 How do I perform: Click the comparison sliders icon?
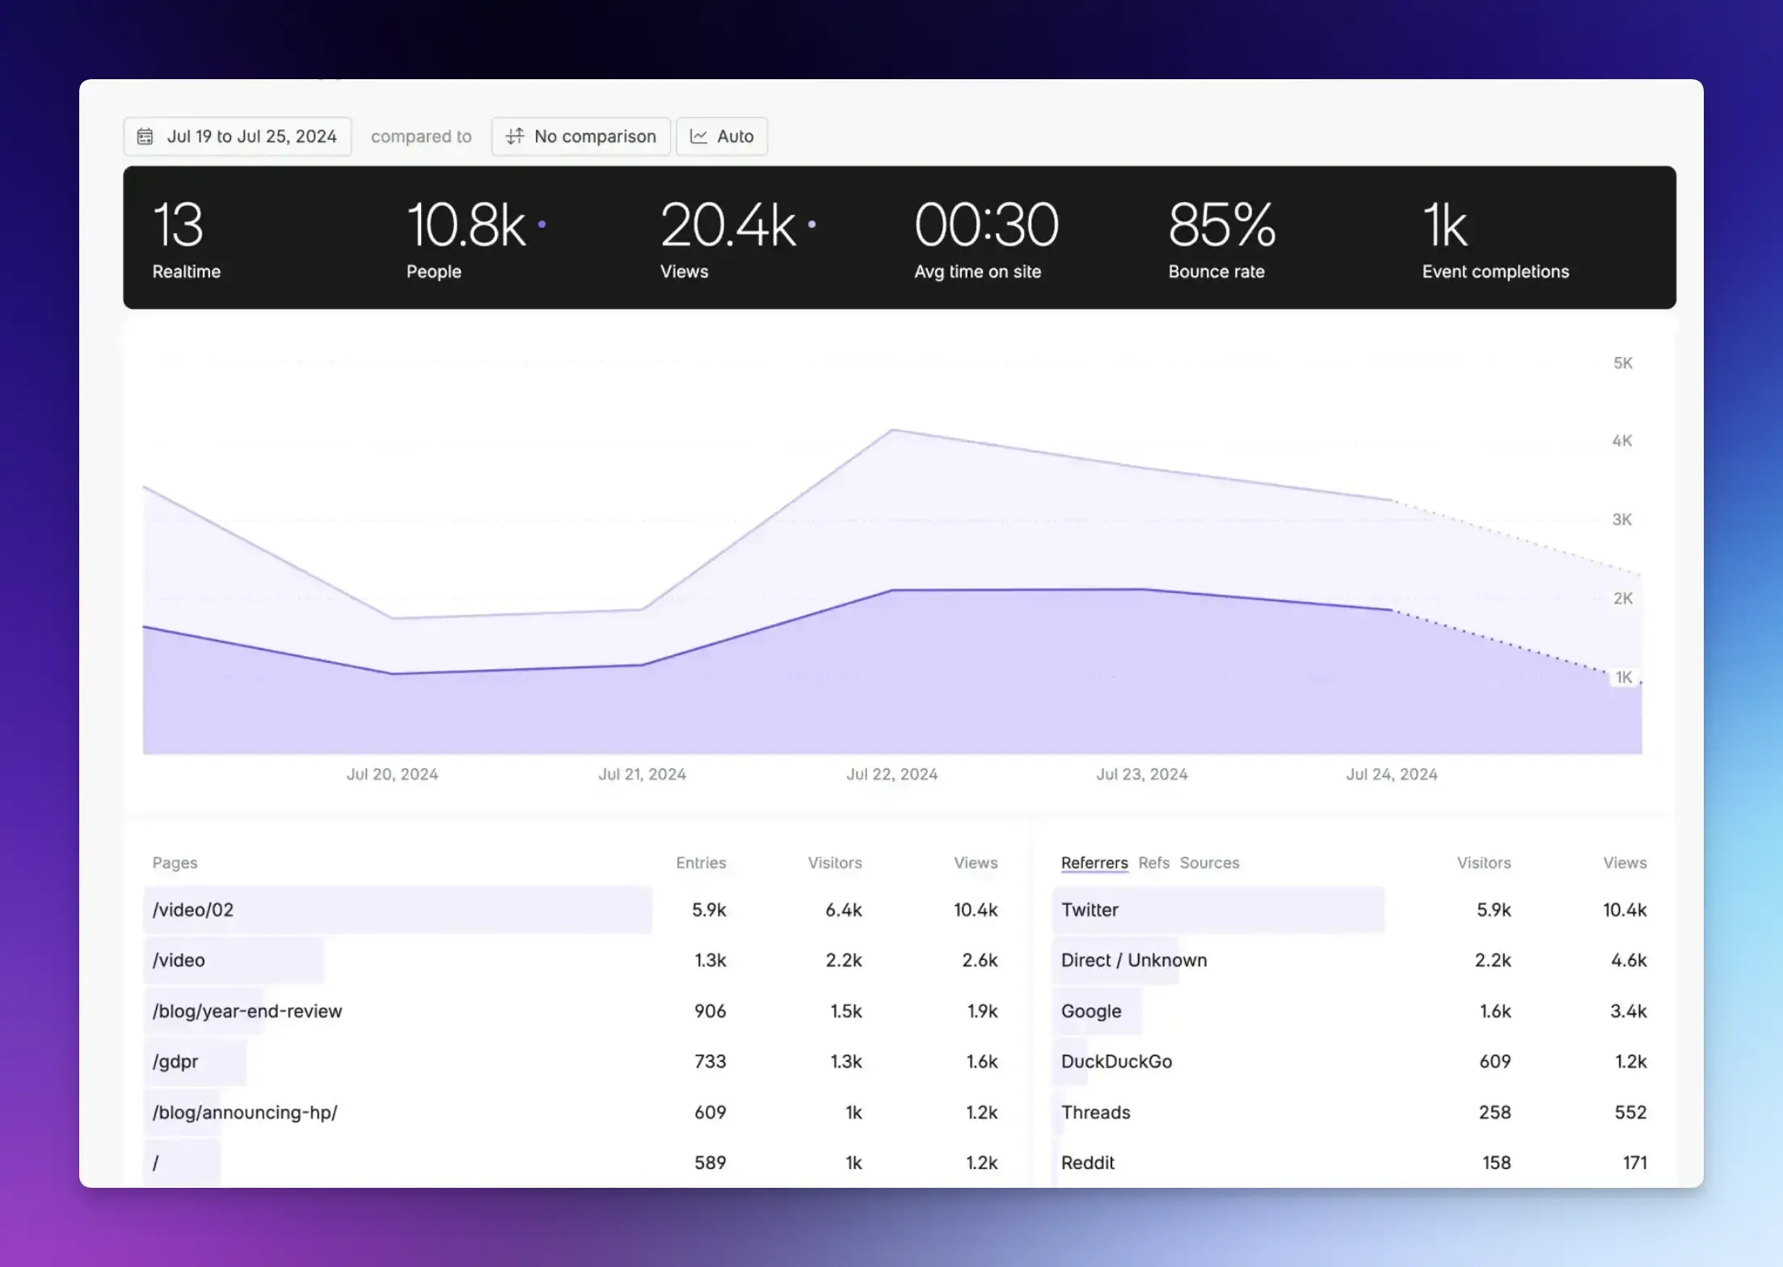pyautogui.click(x=516, y=136)
